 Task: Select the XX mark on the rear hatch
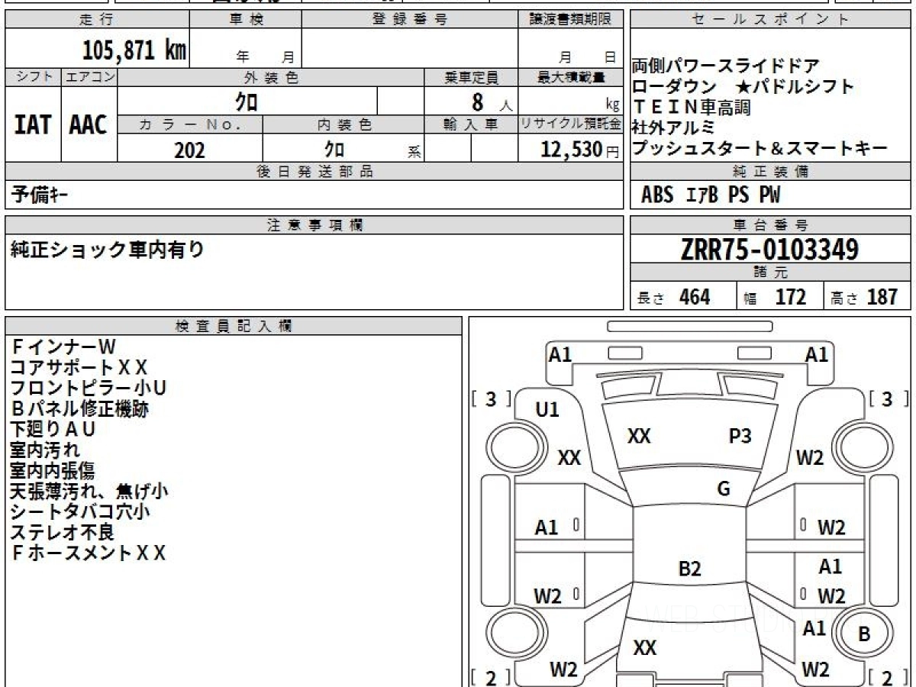pos(645,648)
